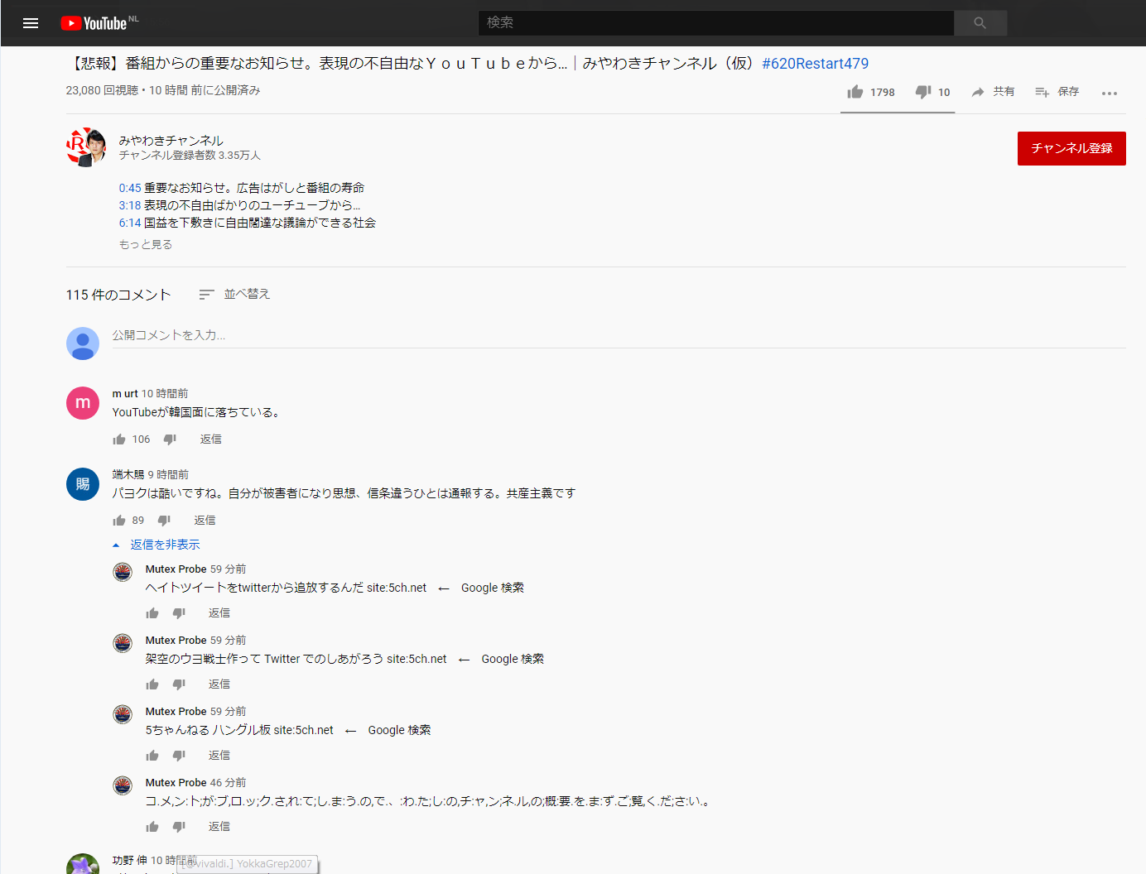This screenshot has width=1146, height=874.
Task: Open Mutex Probe avatar on 5ちゃんねる reply
Action: pos(123,714)
